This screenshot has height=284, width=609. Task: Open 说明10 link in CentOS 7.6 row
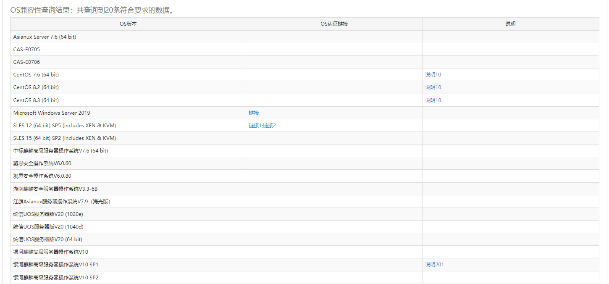click(x=433, y=75)
